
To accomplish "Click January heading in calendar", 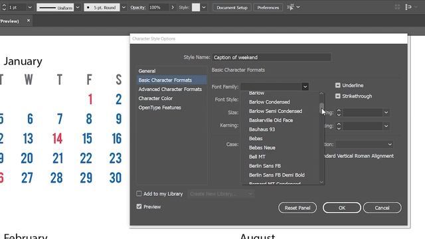I will (x=23, y=61).
